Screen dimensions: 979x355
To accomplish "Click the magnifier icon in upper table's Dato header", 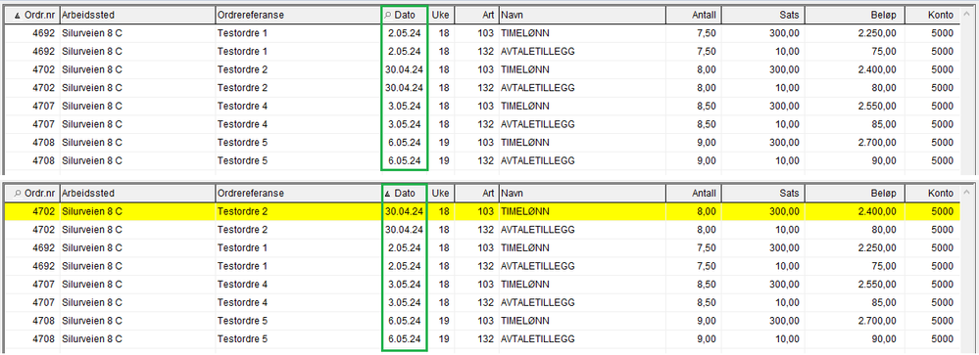I will click(x=388, y=15).
